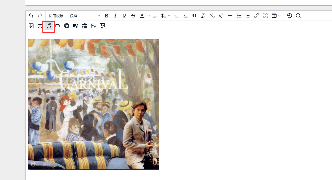Insert an image from the picture icon
The image size is (332, 180).
[x=31, y=26]
